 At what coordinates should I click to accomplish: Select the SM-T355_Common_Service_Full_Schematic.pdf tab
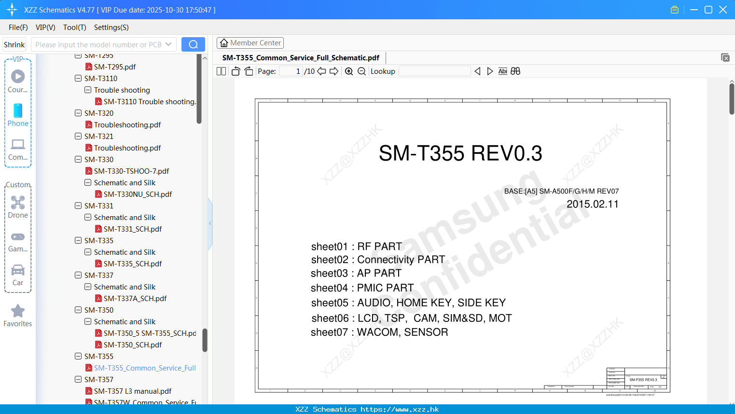(x=301, y=58)
